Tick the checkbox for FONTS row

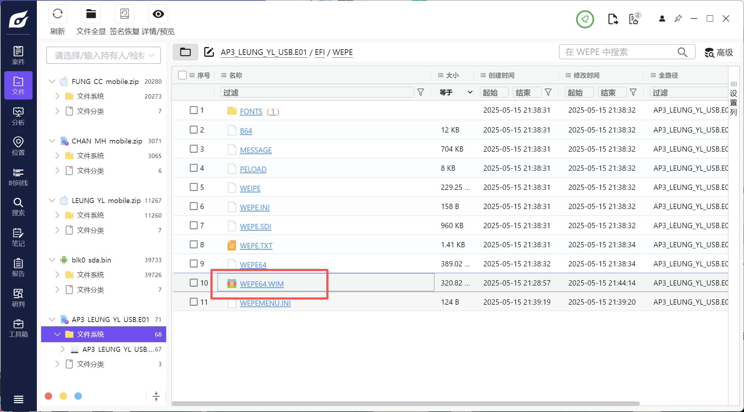193,110
